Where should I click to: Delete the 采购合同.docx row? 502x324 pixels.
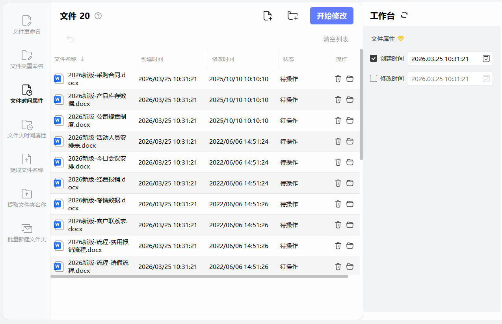(x=338, y=79)
